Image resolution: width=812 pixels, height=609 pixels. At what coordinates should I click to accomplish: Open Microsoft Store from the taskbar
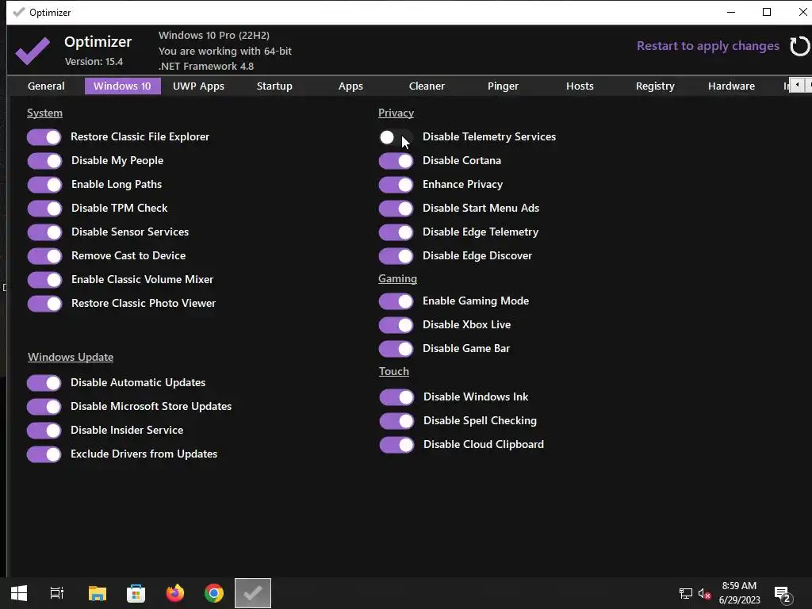(x=136, y=593)
